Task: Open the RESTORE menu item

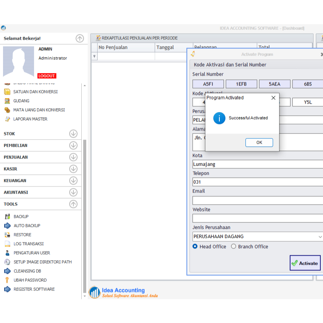Action: click(22, 234)
